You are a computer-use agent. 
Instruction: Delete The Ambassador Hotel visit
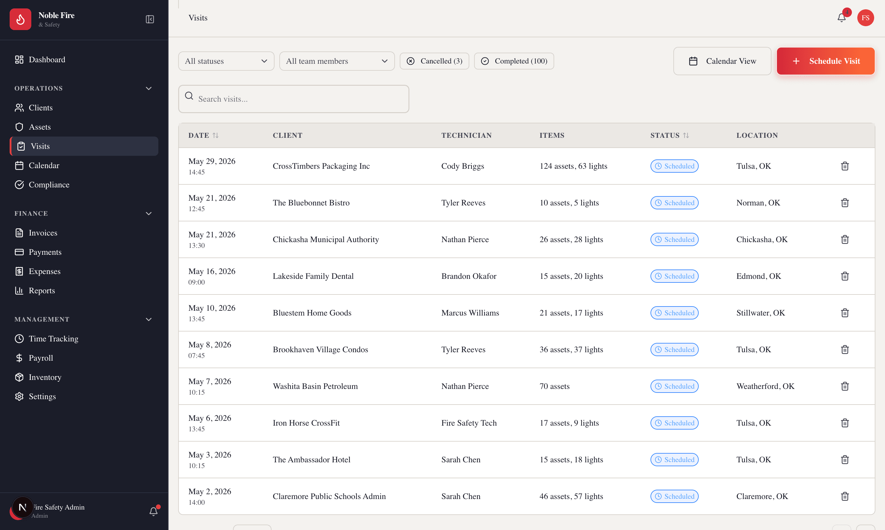tap(845, 460)
